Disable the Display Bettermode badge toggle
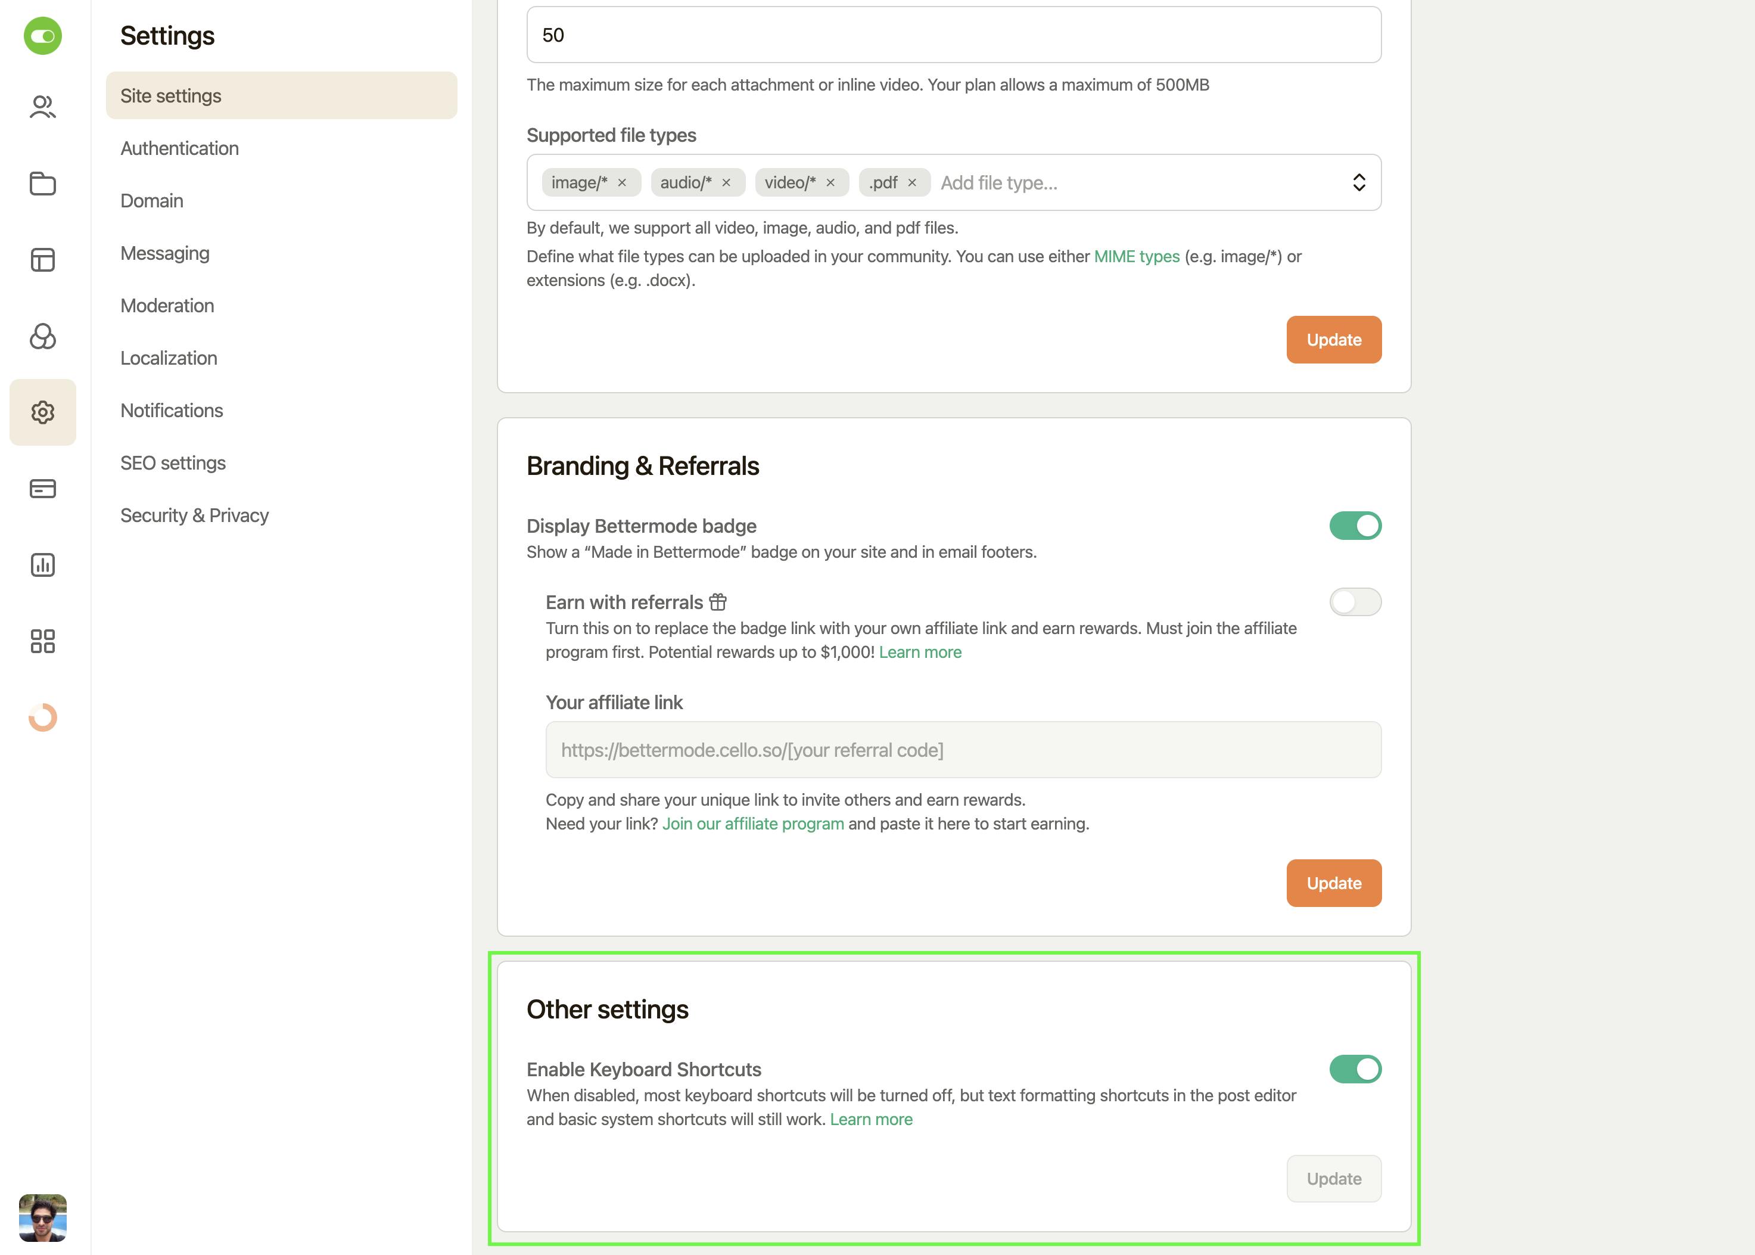Viewport: 1755px width, 1255px height. [1355, 526]
